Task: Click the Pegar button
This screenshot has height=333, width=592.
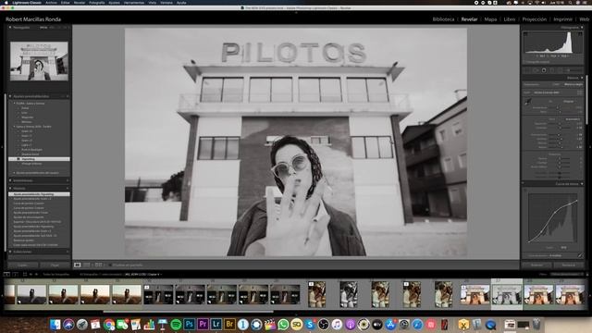Action: pyautogui.click(x=55, y=265)
